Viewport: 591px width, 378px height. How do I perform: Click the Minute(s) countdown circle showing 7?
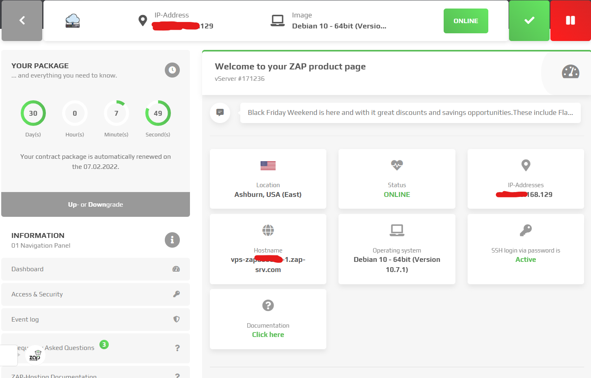(116, 113)
